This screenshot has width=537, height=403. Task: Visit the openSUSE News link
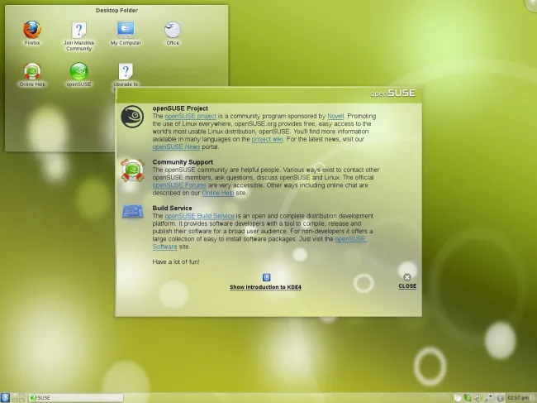coord(176,146)
